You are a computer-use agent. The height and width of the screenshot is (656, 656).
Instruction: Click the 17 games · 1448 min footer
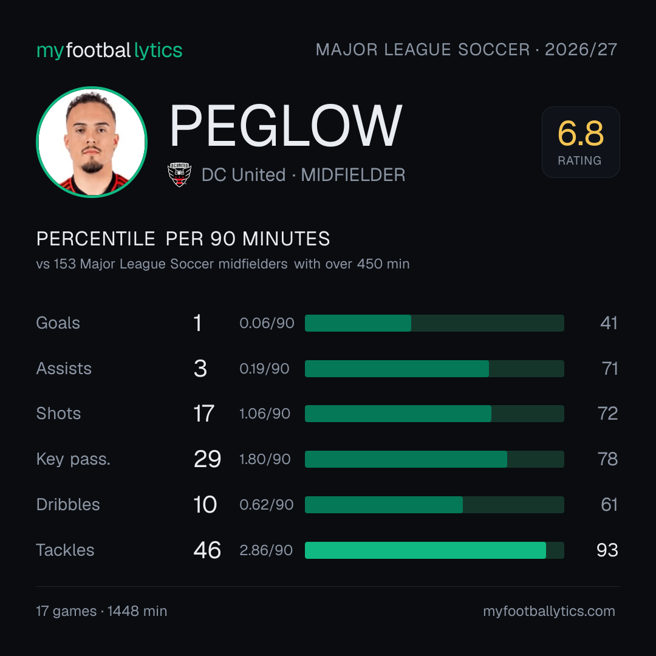point(101,611)
